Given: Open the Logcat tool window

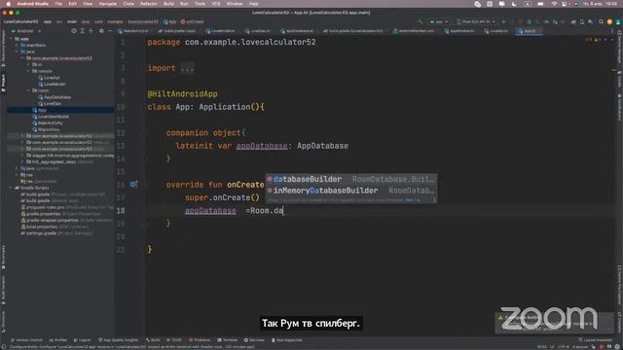Looking at the screenshot, I should pos(82,340).
